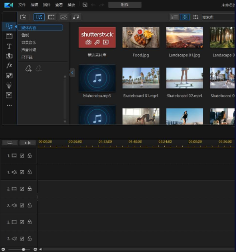Show only image files in library
The image size is (236, 252).
click(63, 17)
